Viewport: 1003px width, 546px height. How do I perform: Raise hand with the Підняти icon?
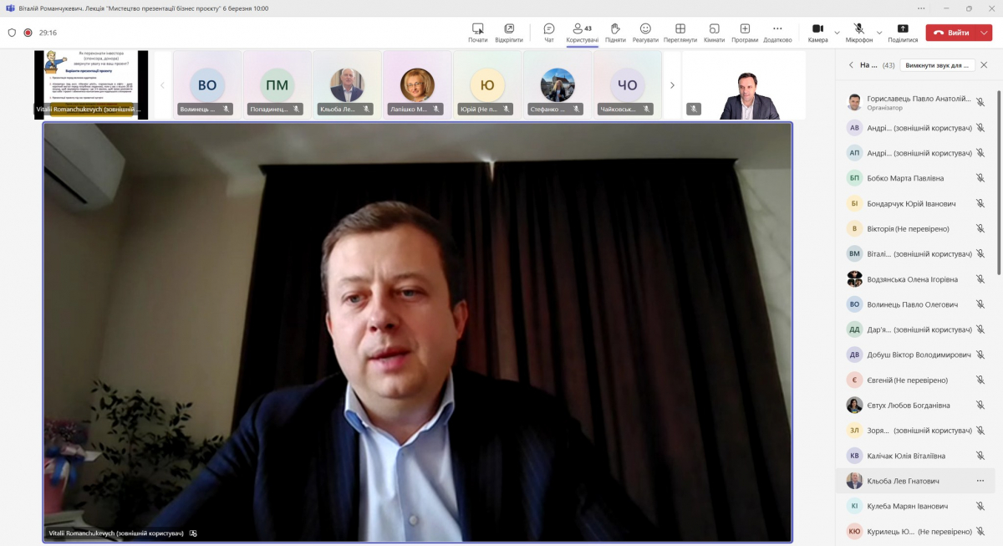[615, 32]
